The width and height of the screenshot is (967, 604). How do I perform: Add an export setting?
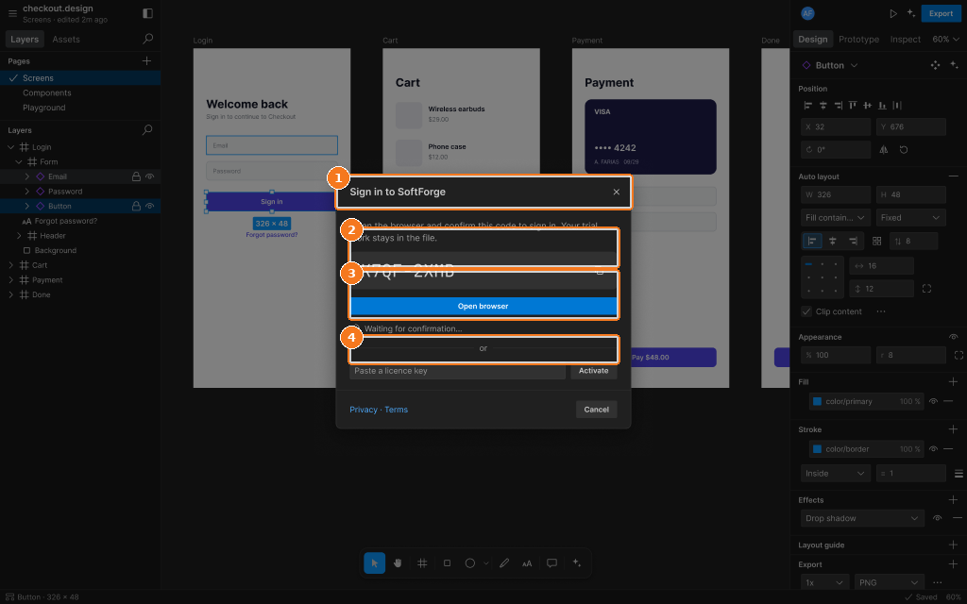click(953, 564)
